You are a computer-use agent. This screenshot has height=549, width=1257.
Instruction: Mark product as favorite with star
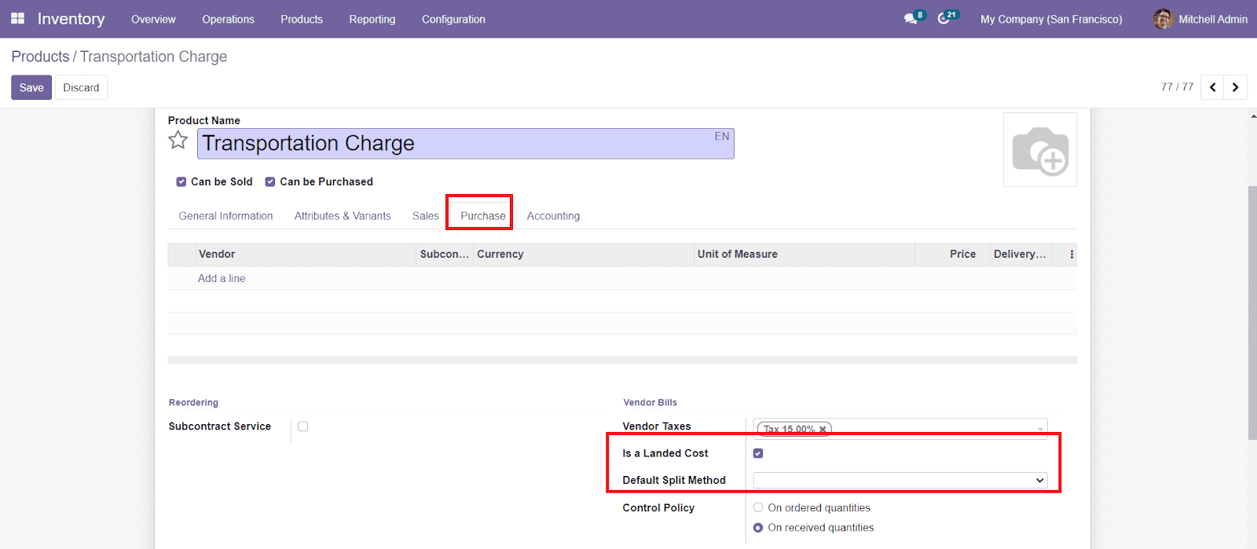click(178, 141)
